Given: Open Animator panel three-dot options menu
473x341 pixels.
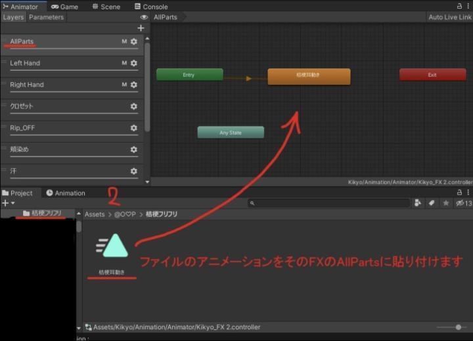Looking at the screenshot, I should coord(468,6).
